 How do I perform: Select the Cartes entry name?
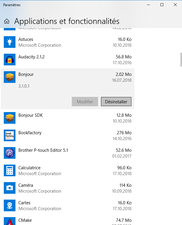coord(24,203)
